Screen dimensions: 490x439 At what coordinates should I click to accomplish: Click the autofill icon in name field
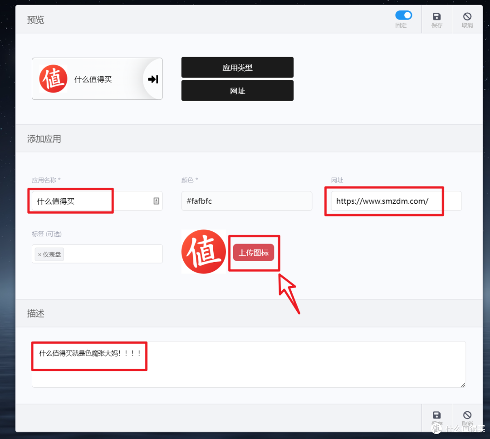156,201
